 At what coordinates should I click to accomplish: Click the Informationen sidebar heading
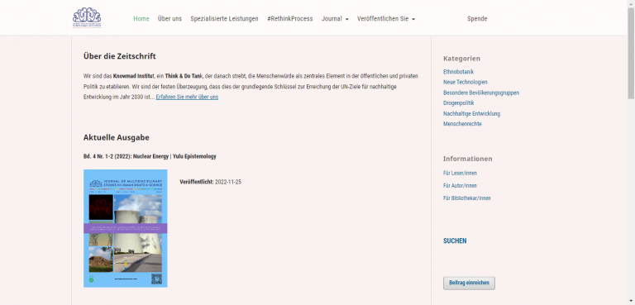click(468, 159)
